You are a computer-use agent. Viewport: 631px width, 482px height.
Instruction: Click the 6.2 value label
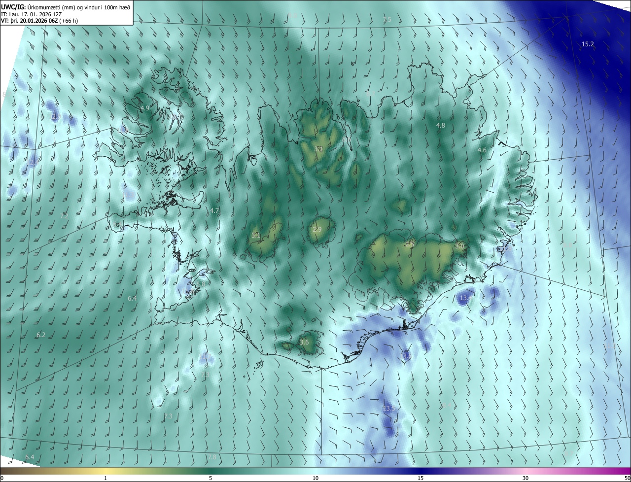(41, 335)
